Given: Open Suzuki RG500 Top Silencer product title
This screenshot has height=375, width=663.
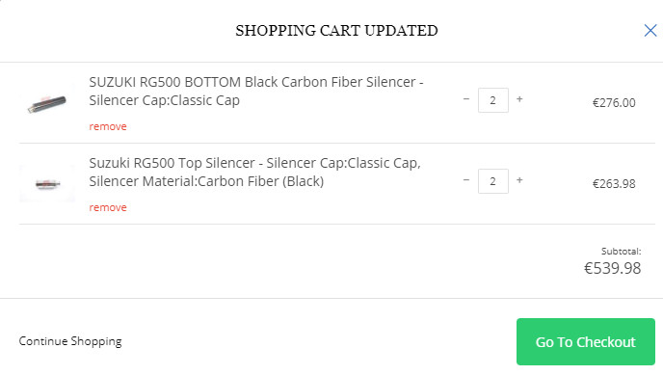Looking at the screenshot, I should click(x=255, y=172).
